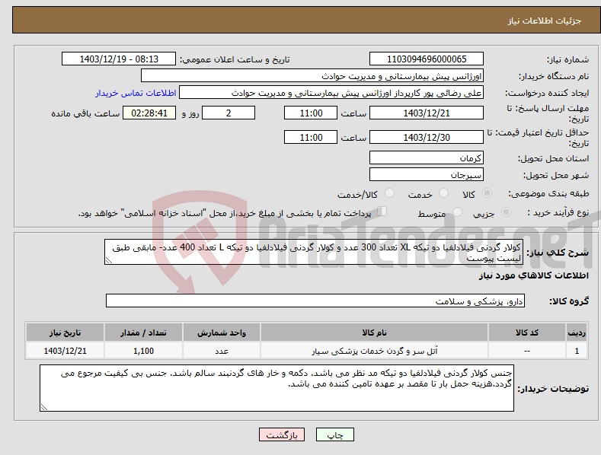Click the quantity cell 1,100

143,351
